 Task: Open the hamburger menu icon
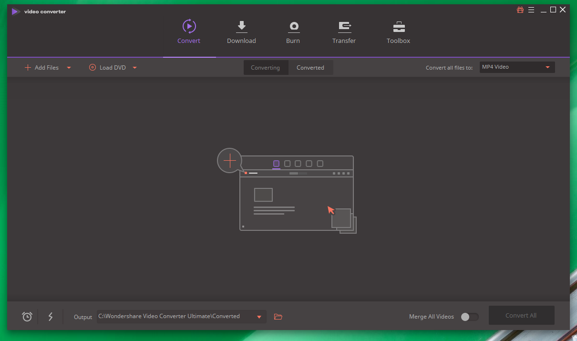point(531,10)
